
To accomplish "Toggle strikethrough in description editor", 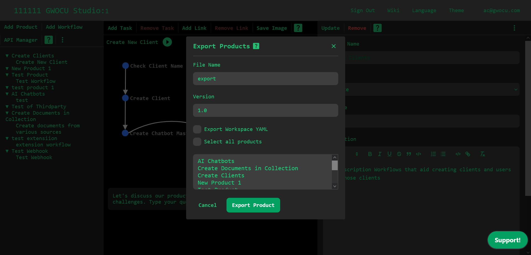I will tap(399, 154).
